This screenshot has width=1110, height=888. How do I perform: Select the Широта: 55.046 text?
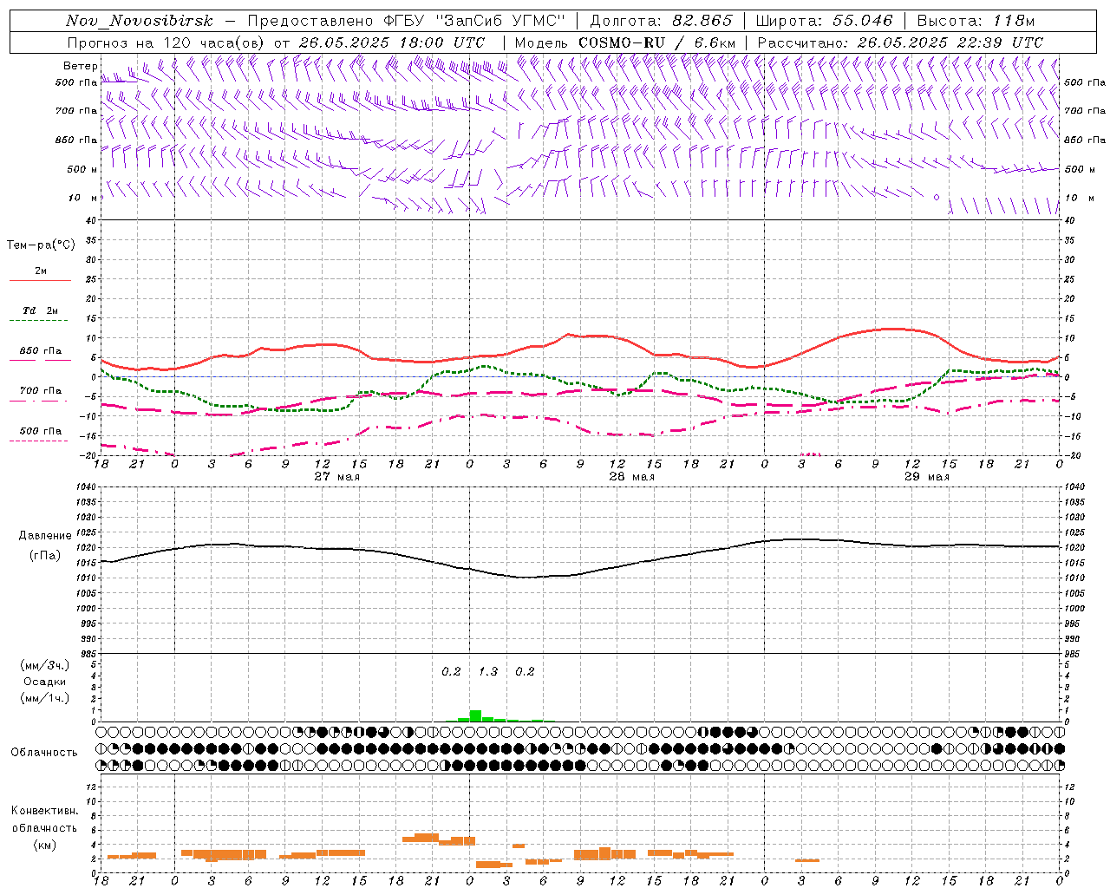coord(824,21)
